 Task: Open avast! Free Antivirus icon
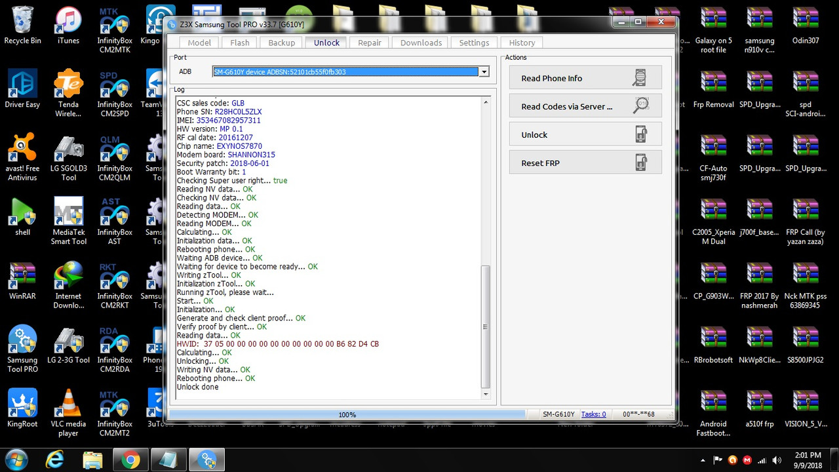(22, 157)
